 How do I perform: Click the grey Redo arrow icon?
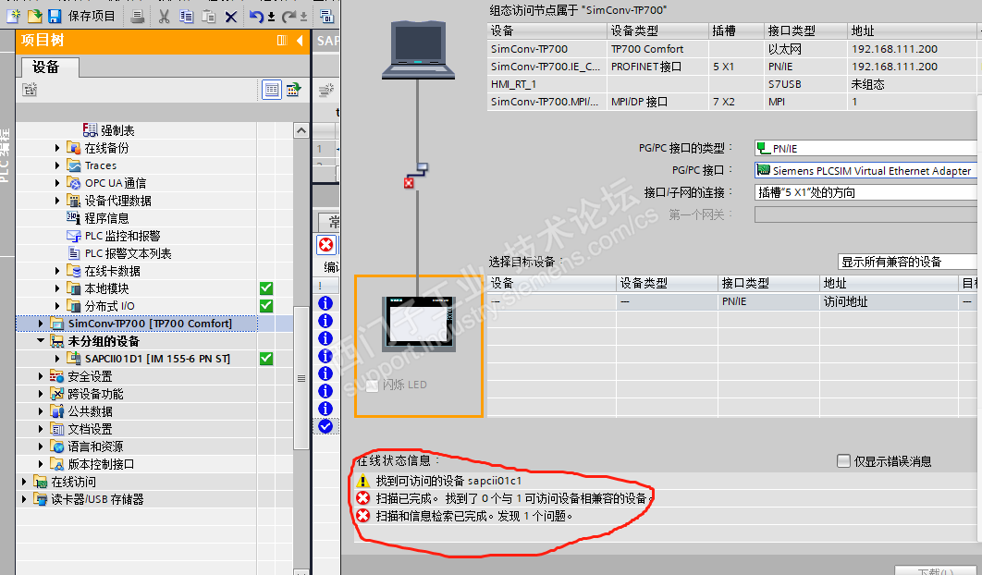point(288,17)
